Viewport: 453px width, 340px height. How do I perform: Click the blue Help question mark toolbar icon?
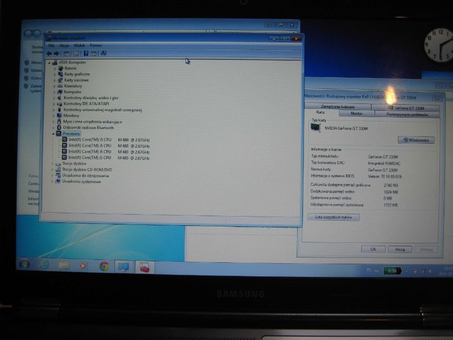pos(86,53)
